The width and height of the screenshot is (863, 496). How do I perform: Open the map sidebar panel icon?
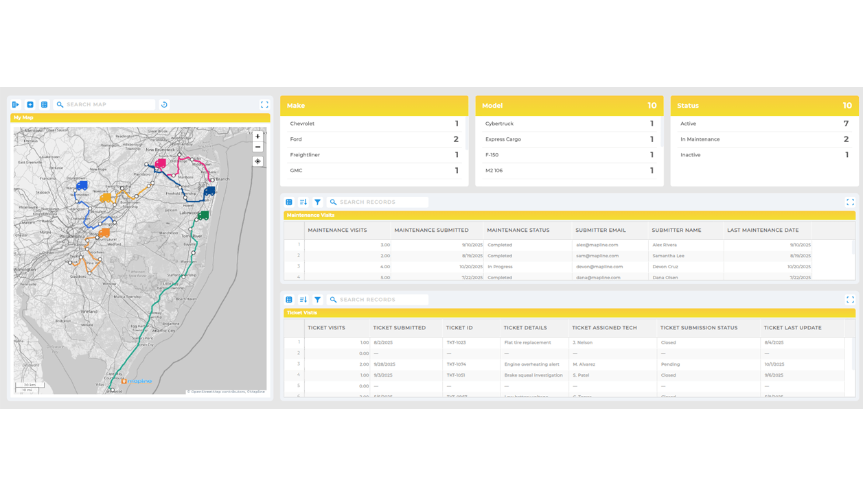coord(16,105)
